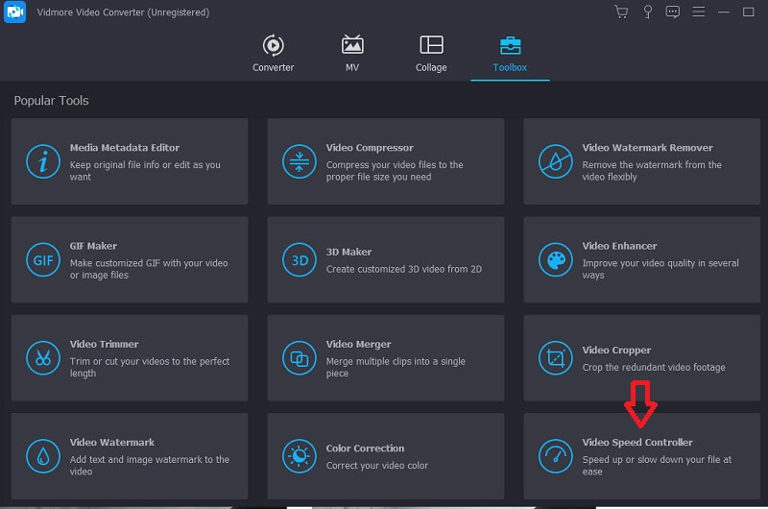Click the Video Watermark Remover droplet icon
Screen dimensions: 768x509
555,161
